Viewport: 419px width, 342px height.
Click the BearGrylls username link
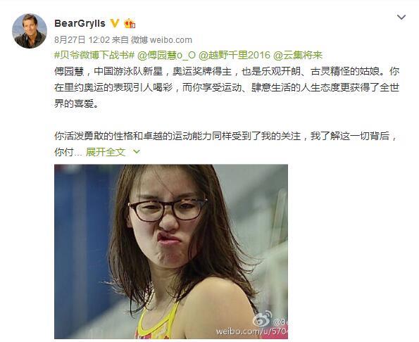pos(80,23)
